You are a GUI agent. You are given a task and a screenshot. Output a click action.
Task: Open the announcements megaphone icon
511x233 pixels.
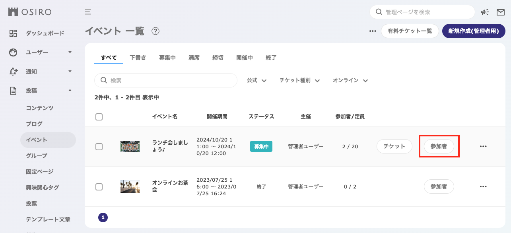485,12
